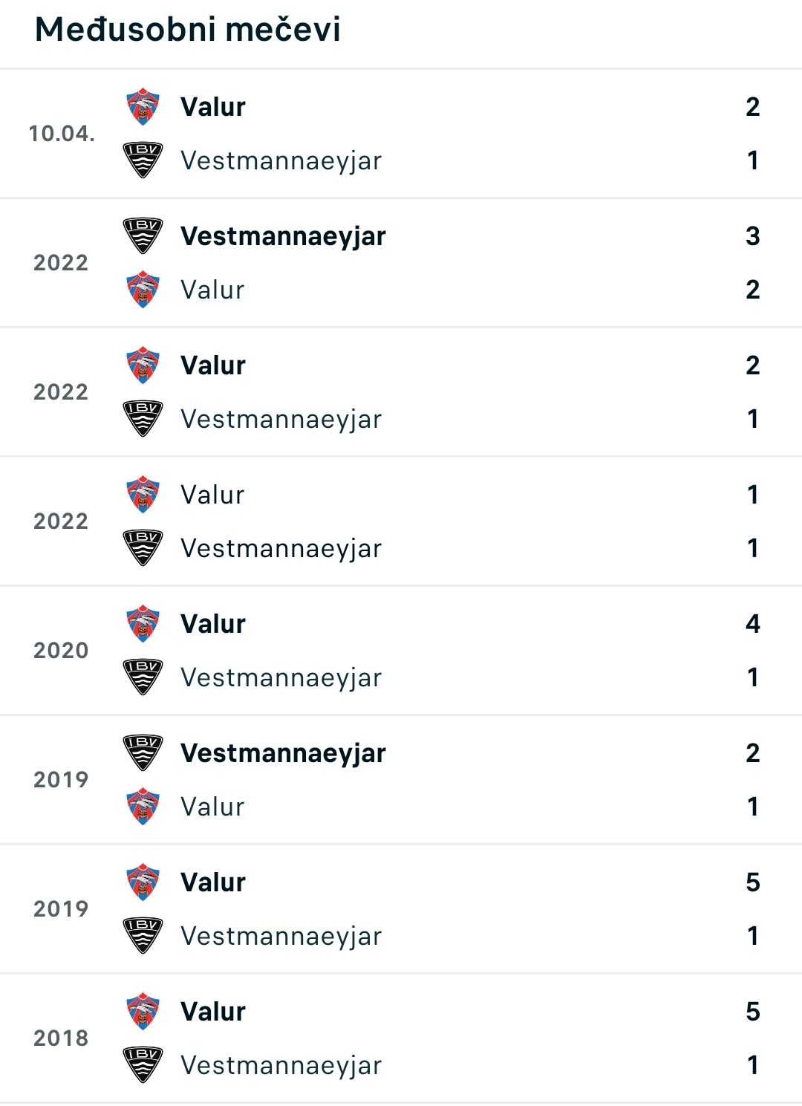Click Valur crest in 2020 match
This screenshot has width=802, height=1106.
pyautogui.click(x=143, y=623)
